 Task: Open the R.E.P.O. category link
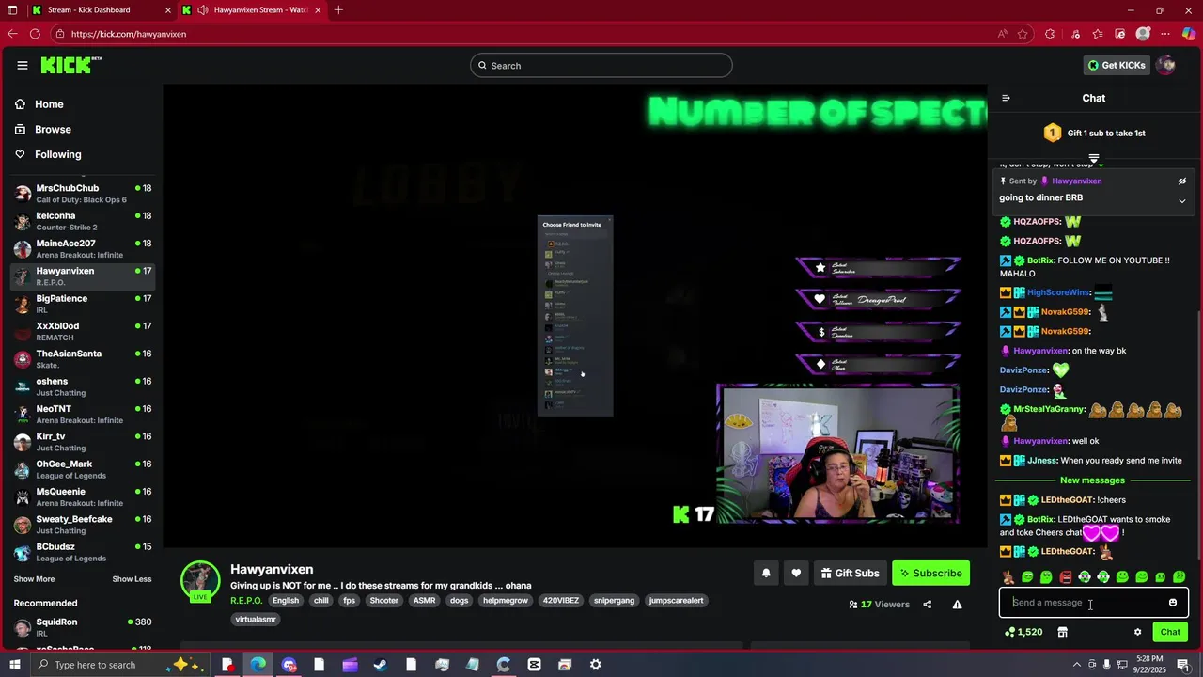[x=246, y=601]
